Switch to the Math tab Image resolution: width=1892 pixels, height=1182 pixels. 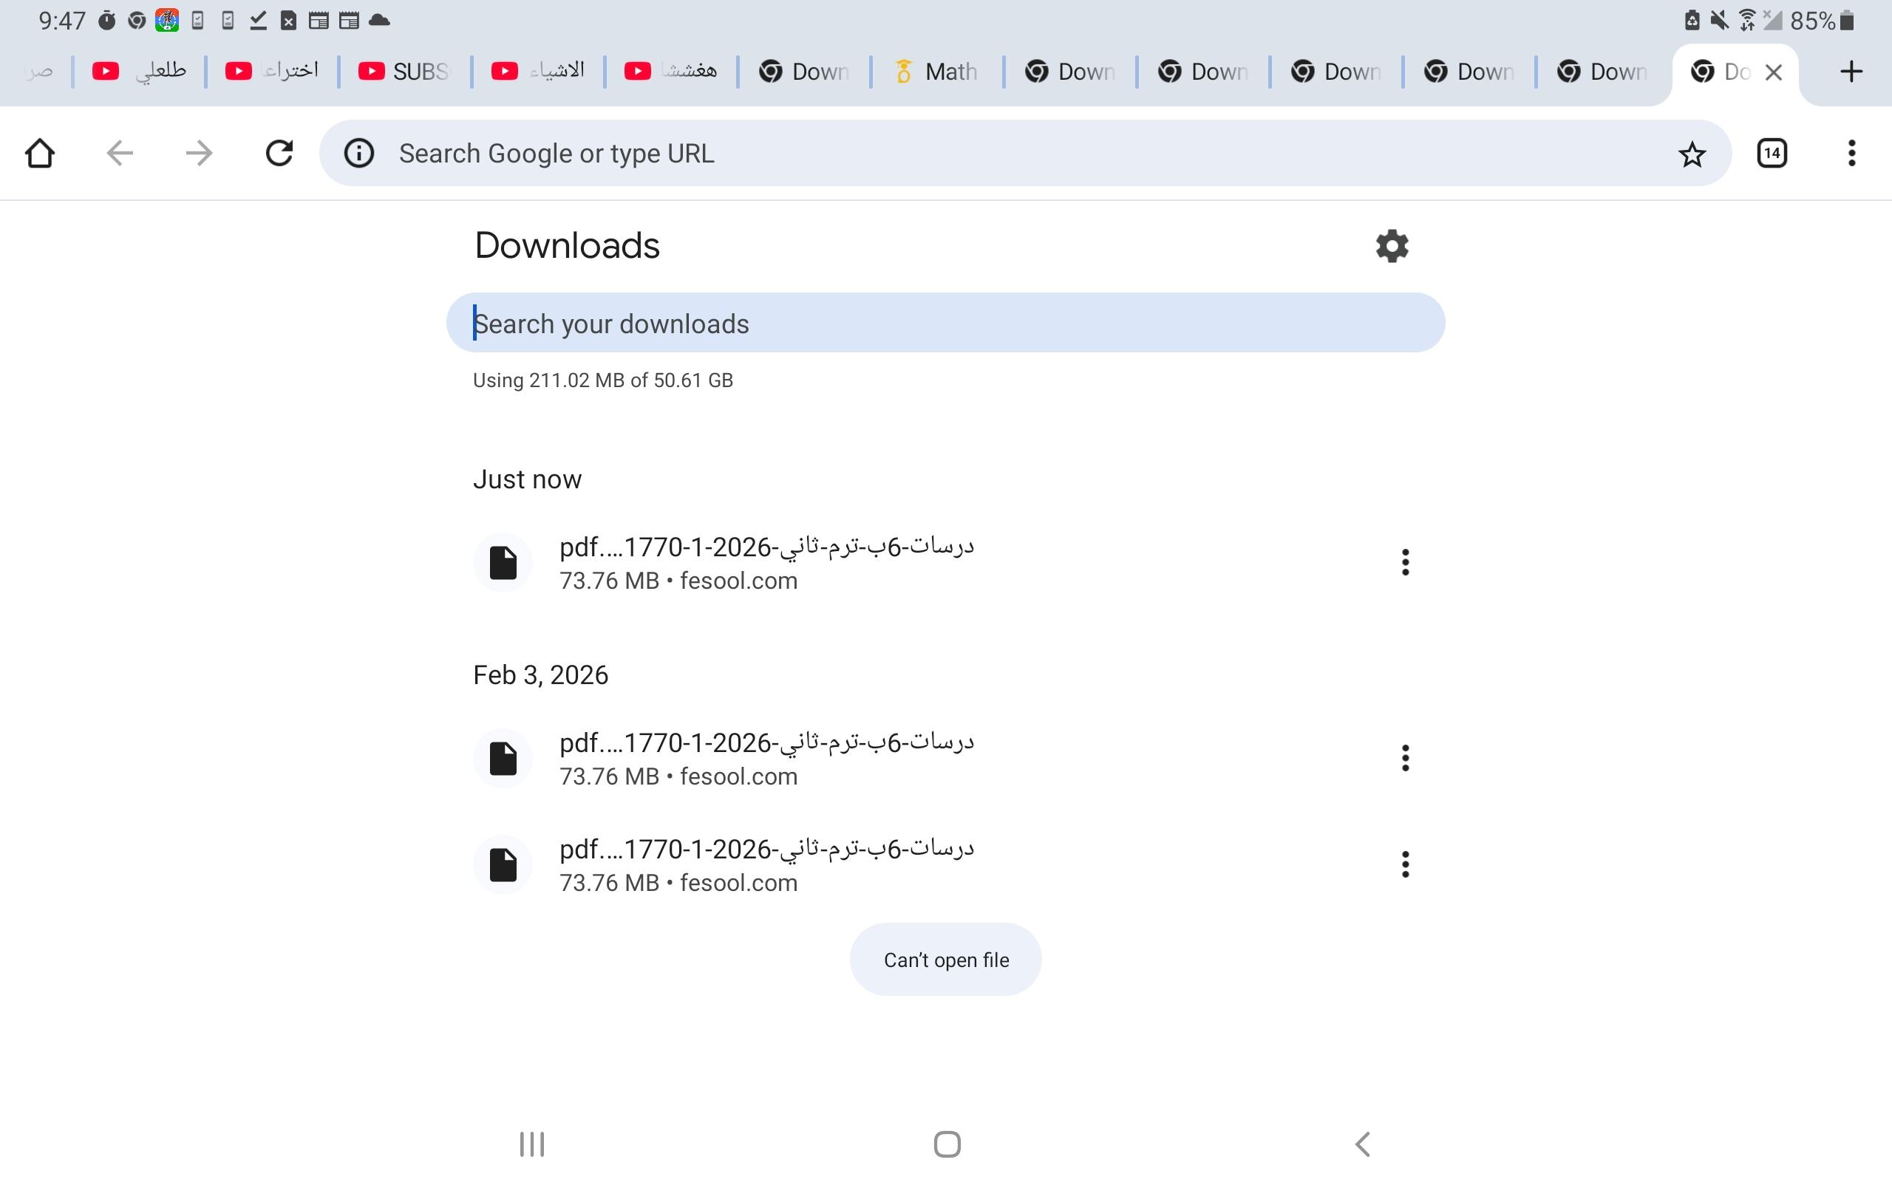[x=936, y=72]
